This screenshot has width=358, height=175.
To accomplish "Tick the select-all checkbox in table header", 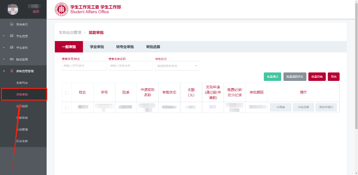I will pyautogui.click(x=67, y=93).
